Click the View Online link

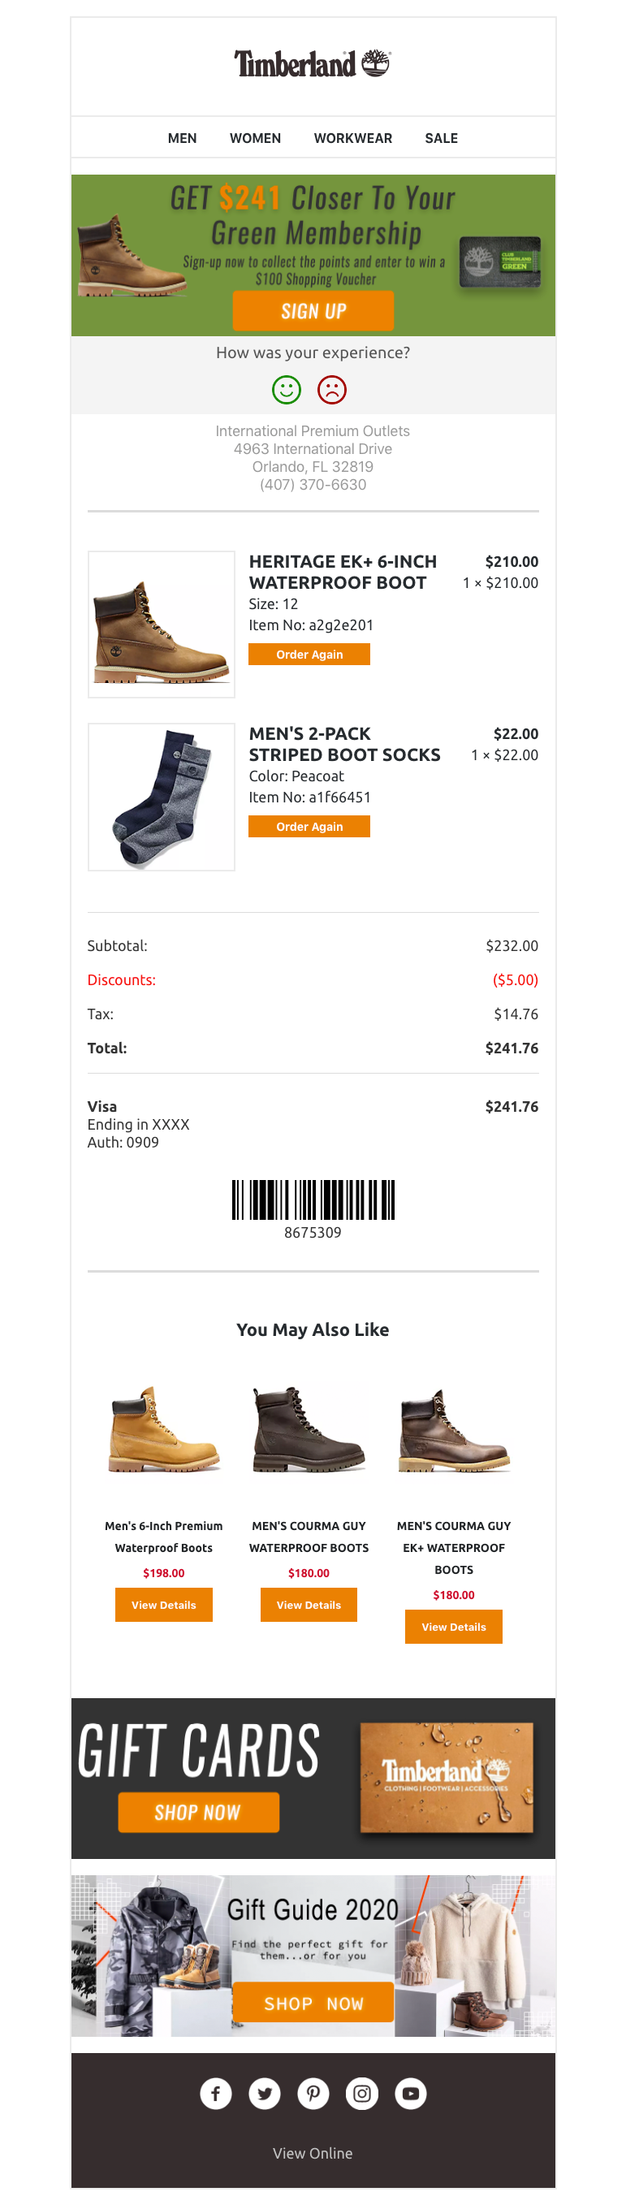click(312, 2153)
